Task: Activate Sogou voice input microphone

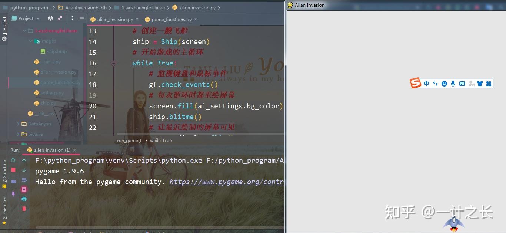Action: [453, 83]
